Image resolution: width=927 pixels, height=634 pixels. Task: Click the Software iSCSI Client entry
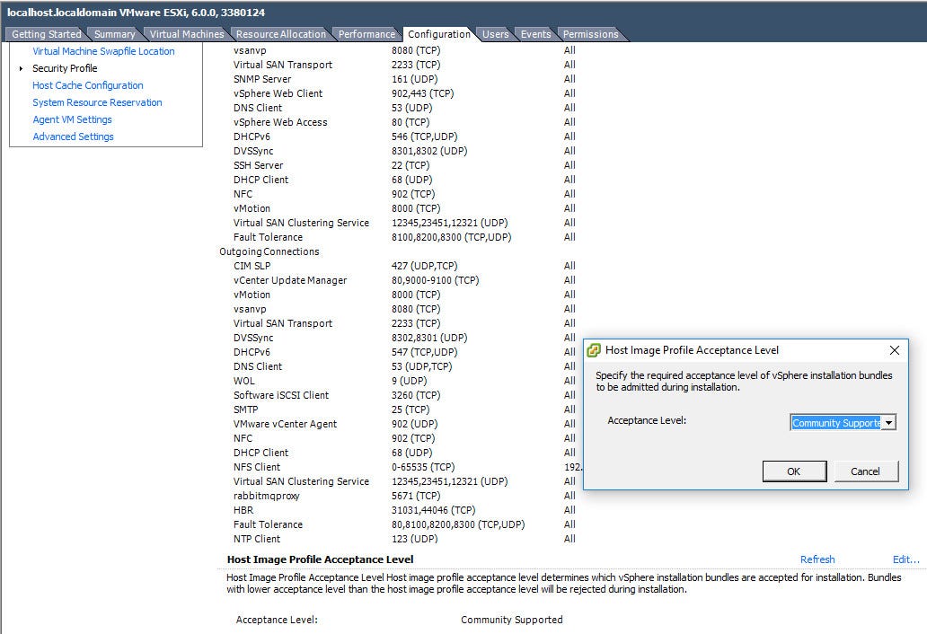[x=281, y=395]
